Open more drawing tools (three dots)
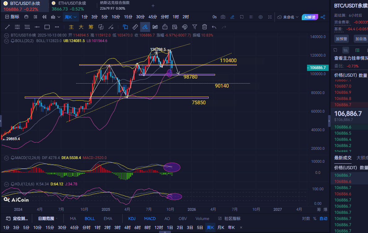Image resolution: width=368 pixels, height=233 pixels. tap(57, 27)
